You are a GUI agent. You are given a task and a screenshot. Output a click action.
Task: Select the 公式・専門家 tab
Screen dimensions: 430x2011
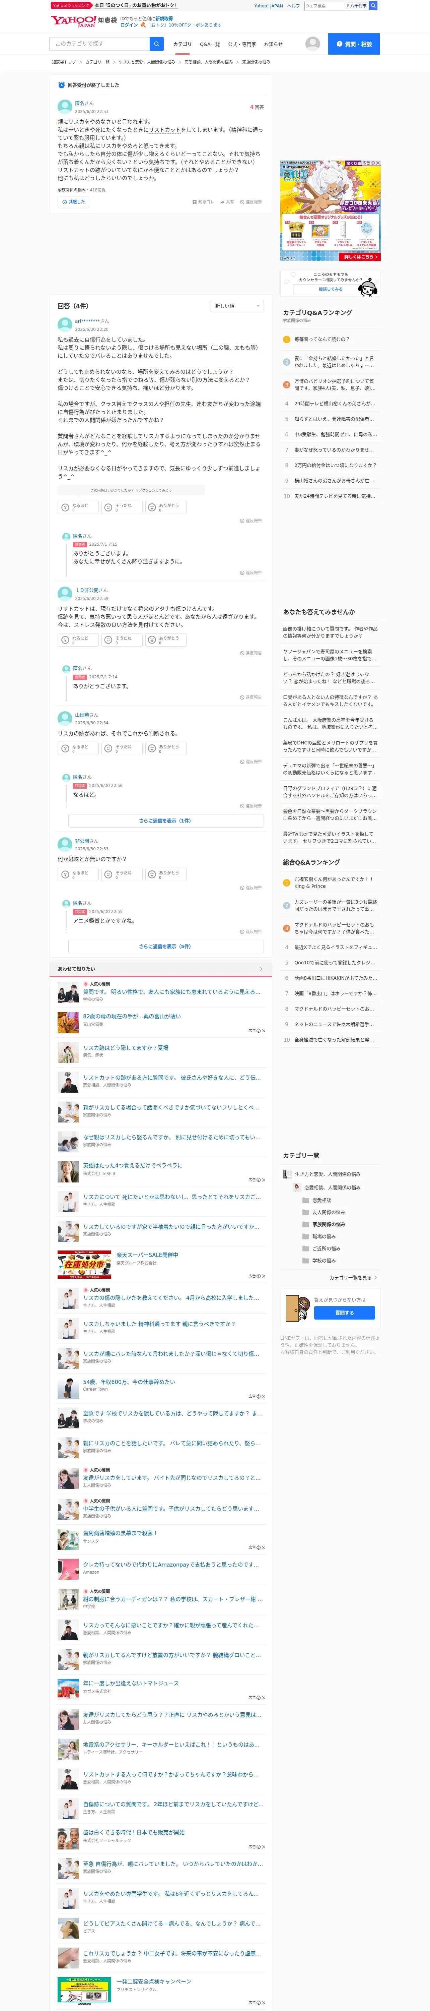coord(242,45)
